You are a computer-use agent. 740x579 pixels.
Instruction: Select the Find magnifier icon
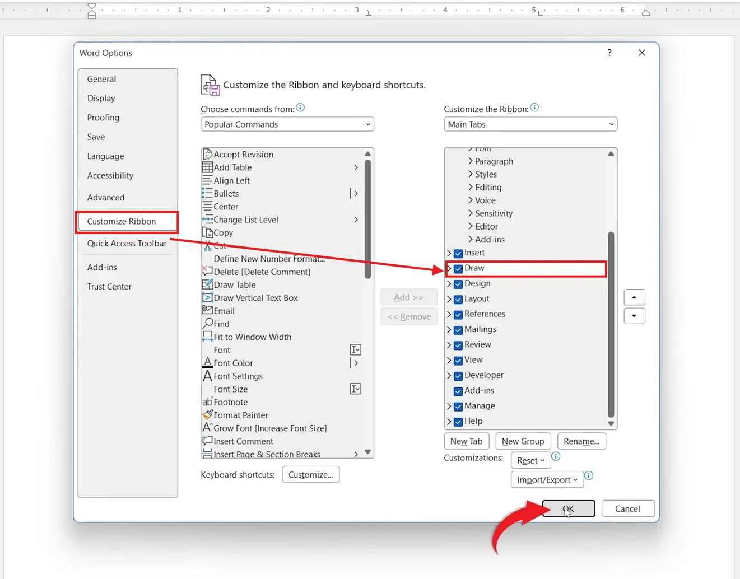tap(207, 324)
